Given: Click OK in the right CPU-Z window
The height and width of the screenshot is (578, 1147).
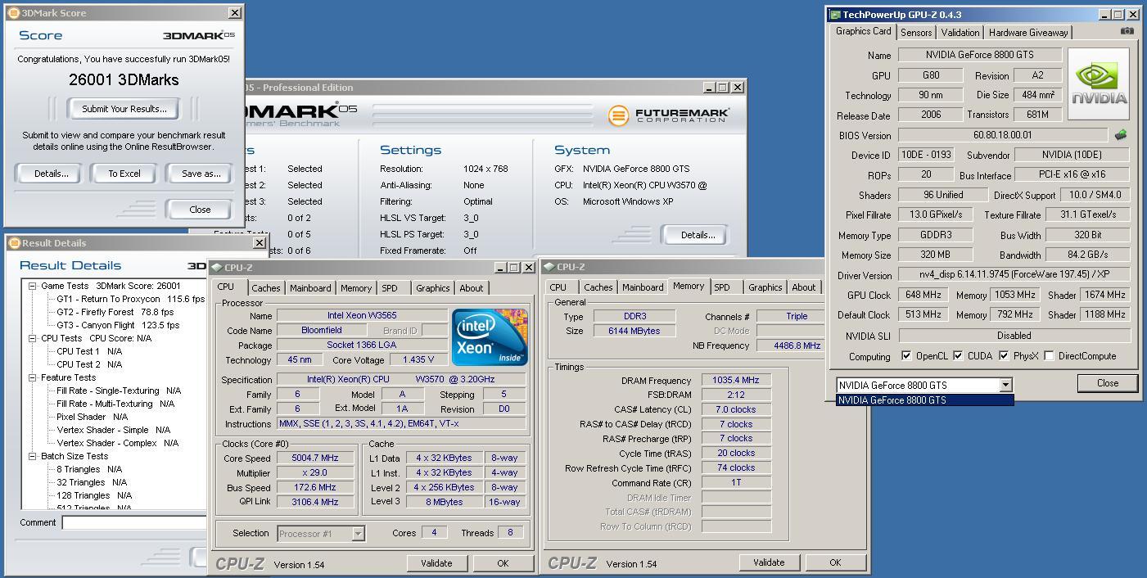Looking at the screenshot, I should pos(835,562).
